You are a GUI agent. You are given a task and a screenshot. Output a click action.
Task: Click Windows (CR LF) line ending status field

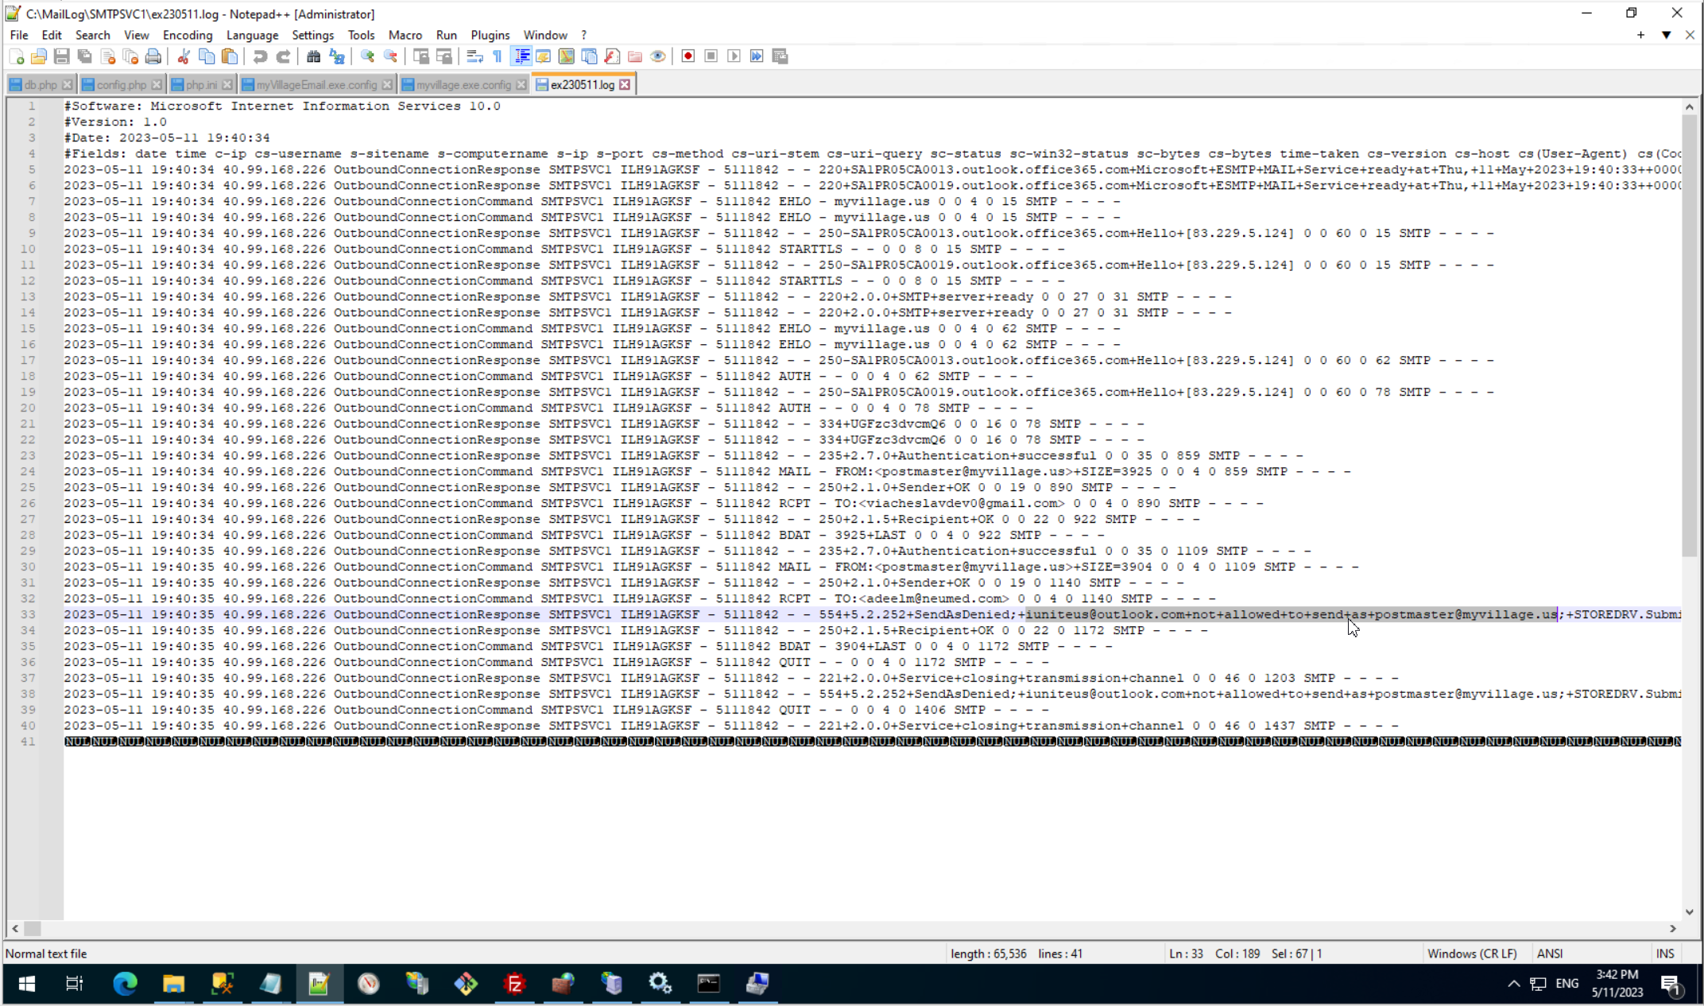[1471, 954]
